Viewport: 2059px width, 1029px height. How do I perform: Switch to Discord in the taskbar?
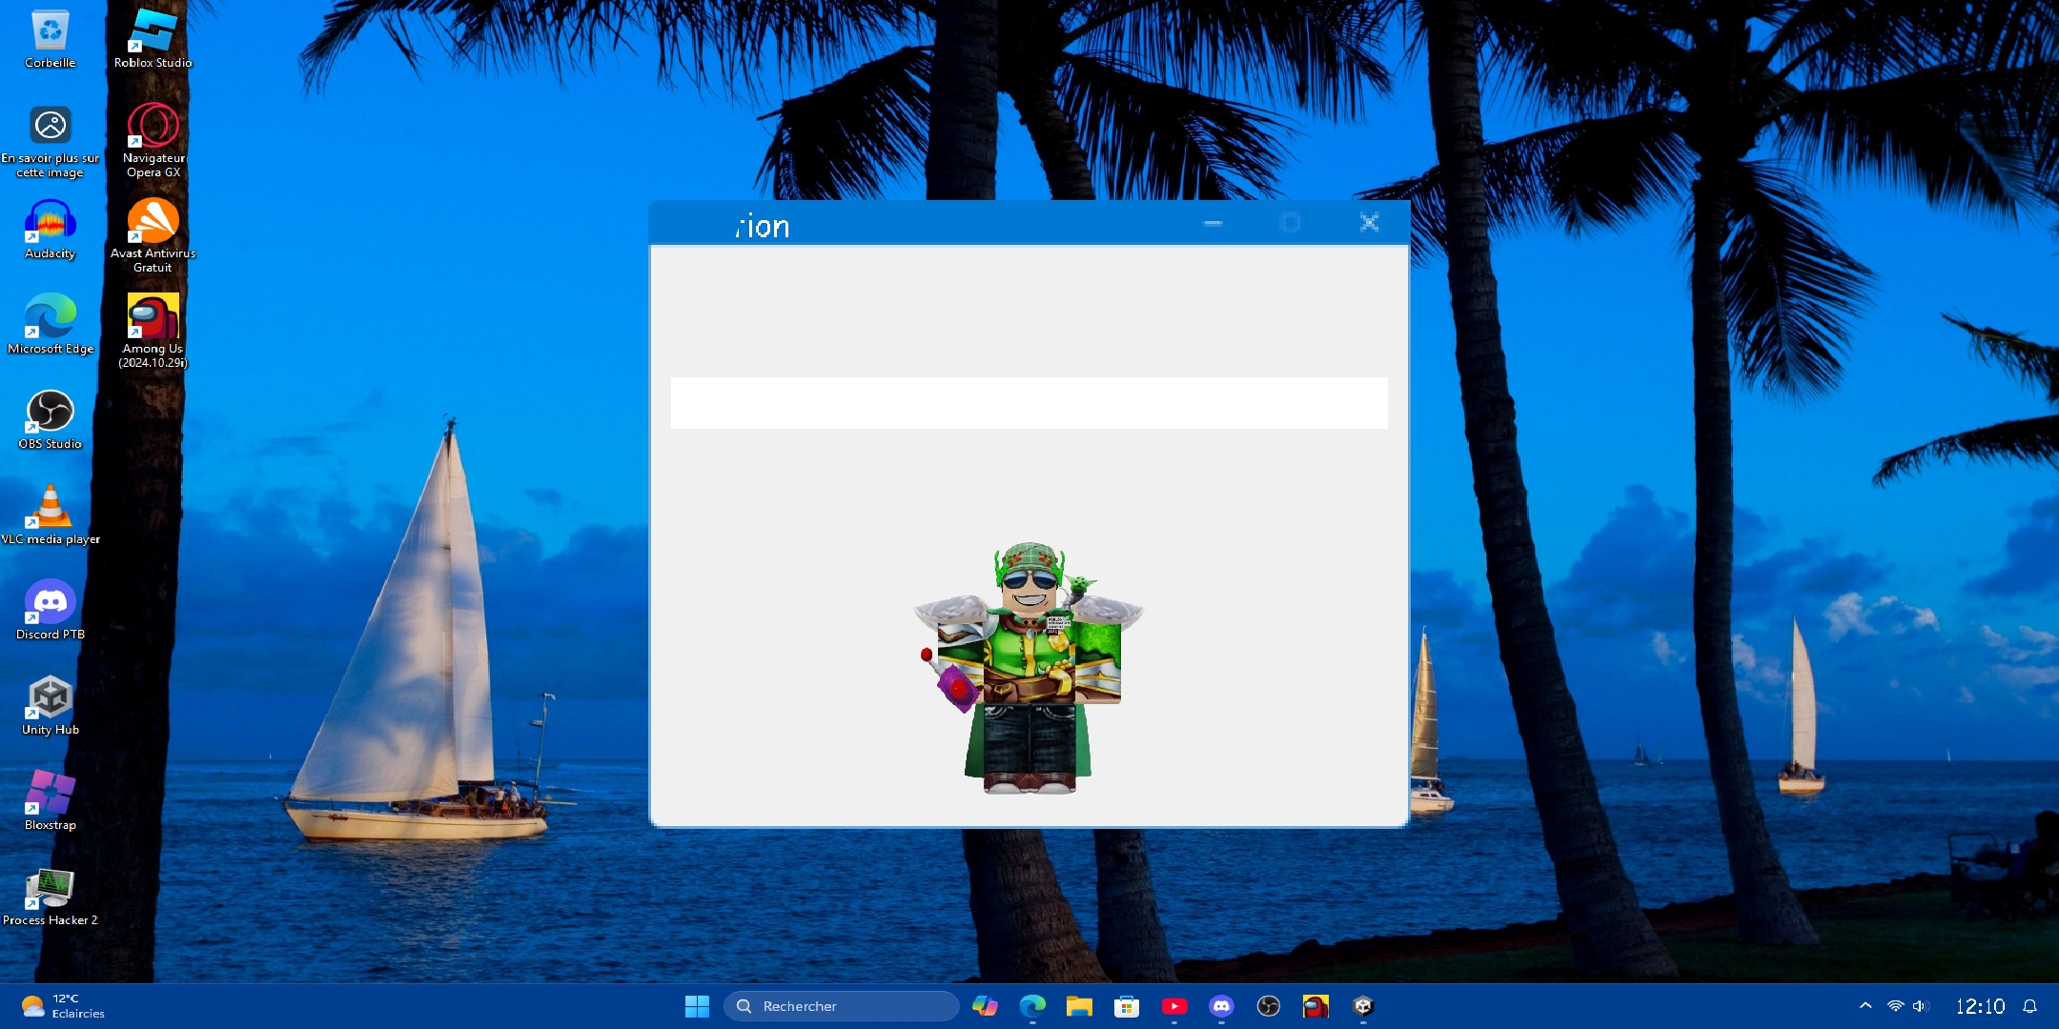[x=1221, y=1006]
